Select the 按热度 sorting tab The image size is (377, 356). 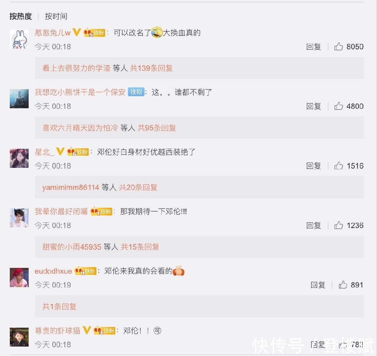click(21, 16)
